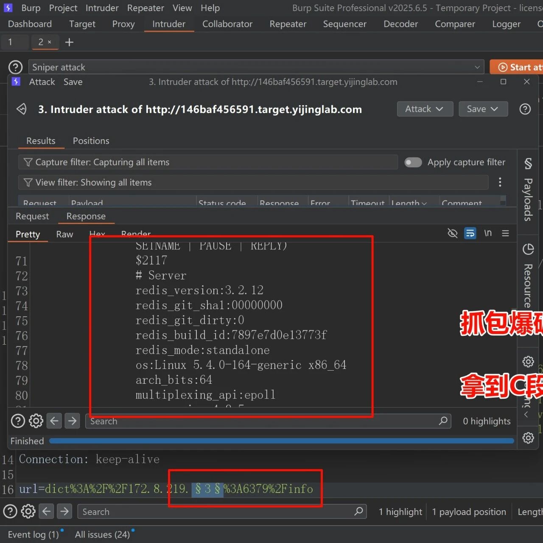Go to previous match in positions editor
The height and width of the screenshot is (543, 543).
[47, 512]
